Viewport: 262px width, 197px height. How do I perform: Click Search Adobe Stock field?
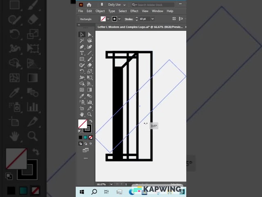[153, 5]
